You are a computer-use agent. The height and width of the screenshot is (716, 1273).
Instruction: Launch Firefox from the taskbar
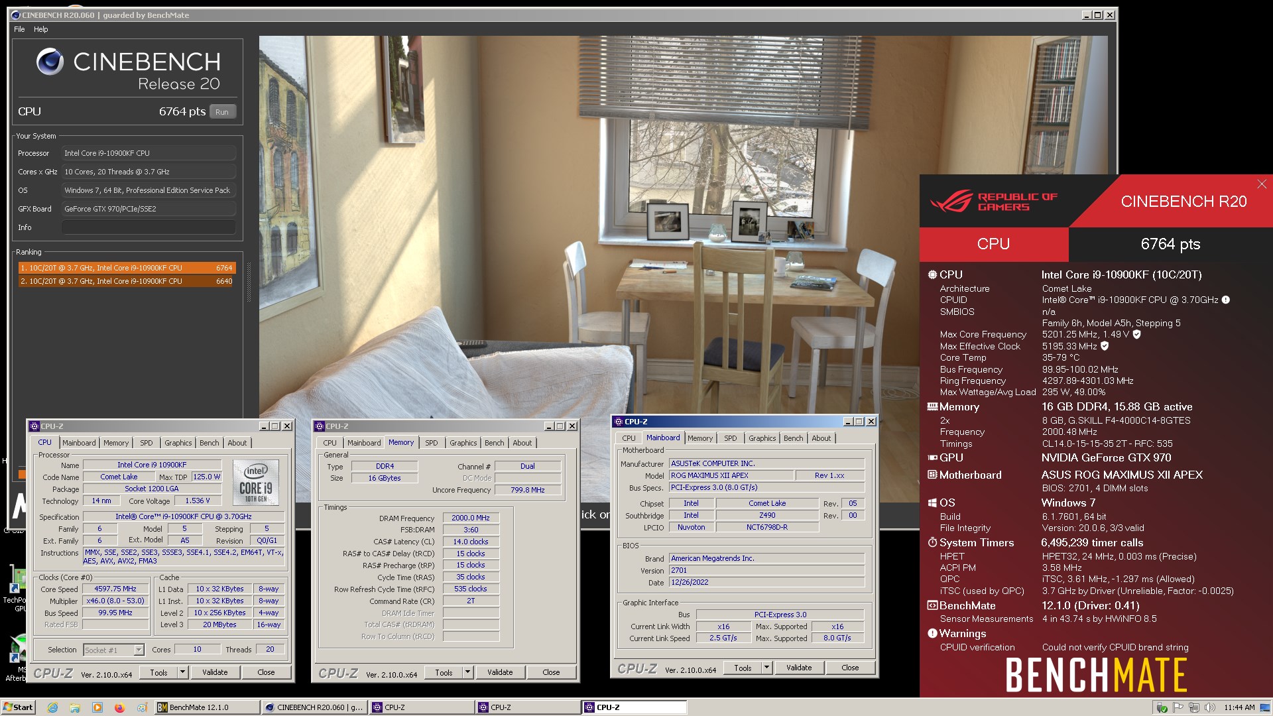pos(119,707)
